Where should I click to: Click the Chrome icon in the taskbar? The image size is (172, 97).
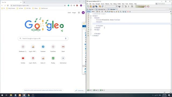tap(28, 95)
